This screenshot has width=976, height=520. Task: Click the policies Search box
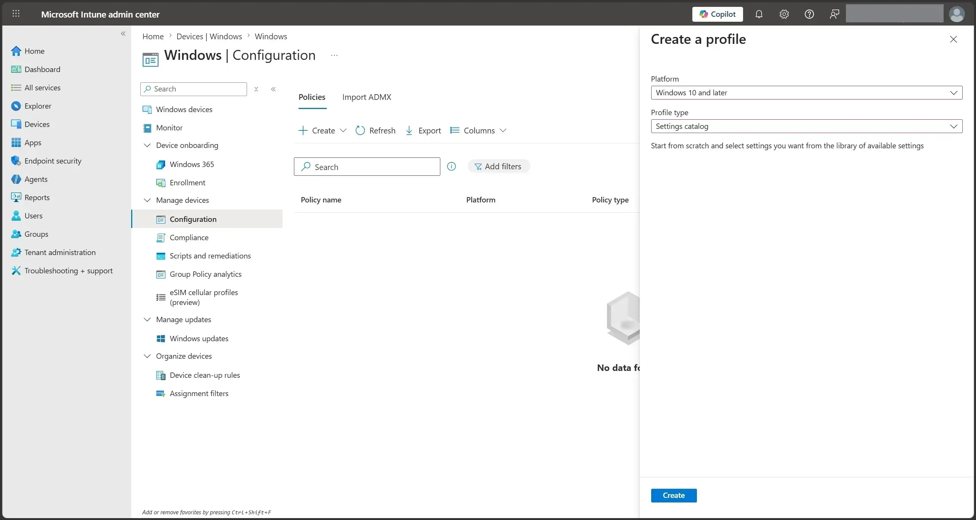coord(367,167)
